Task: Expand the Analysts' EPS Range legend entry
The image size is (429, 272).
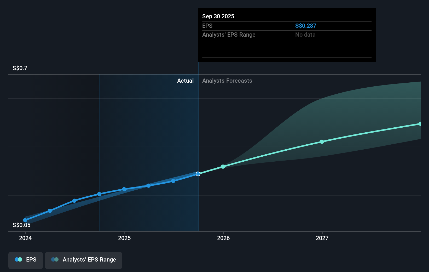Action: (84, 260)
